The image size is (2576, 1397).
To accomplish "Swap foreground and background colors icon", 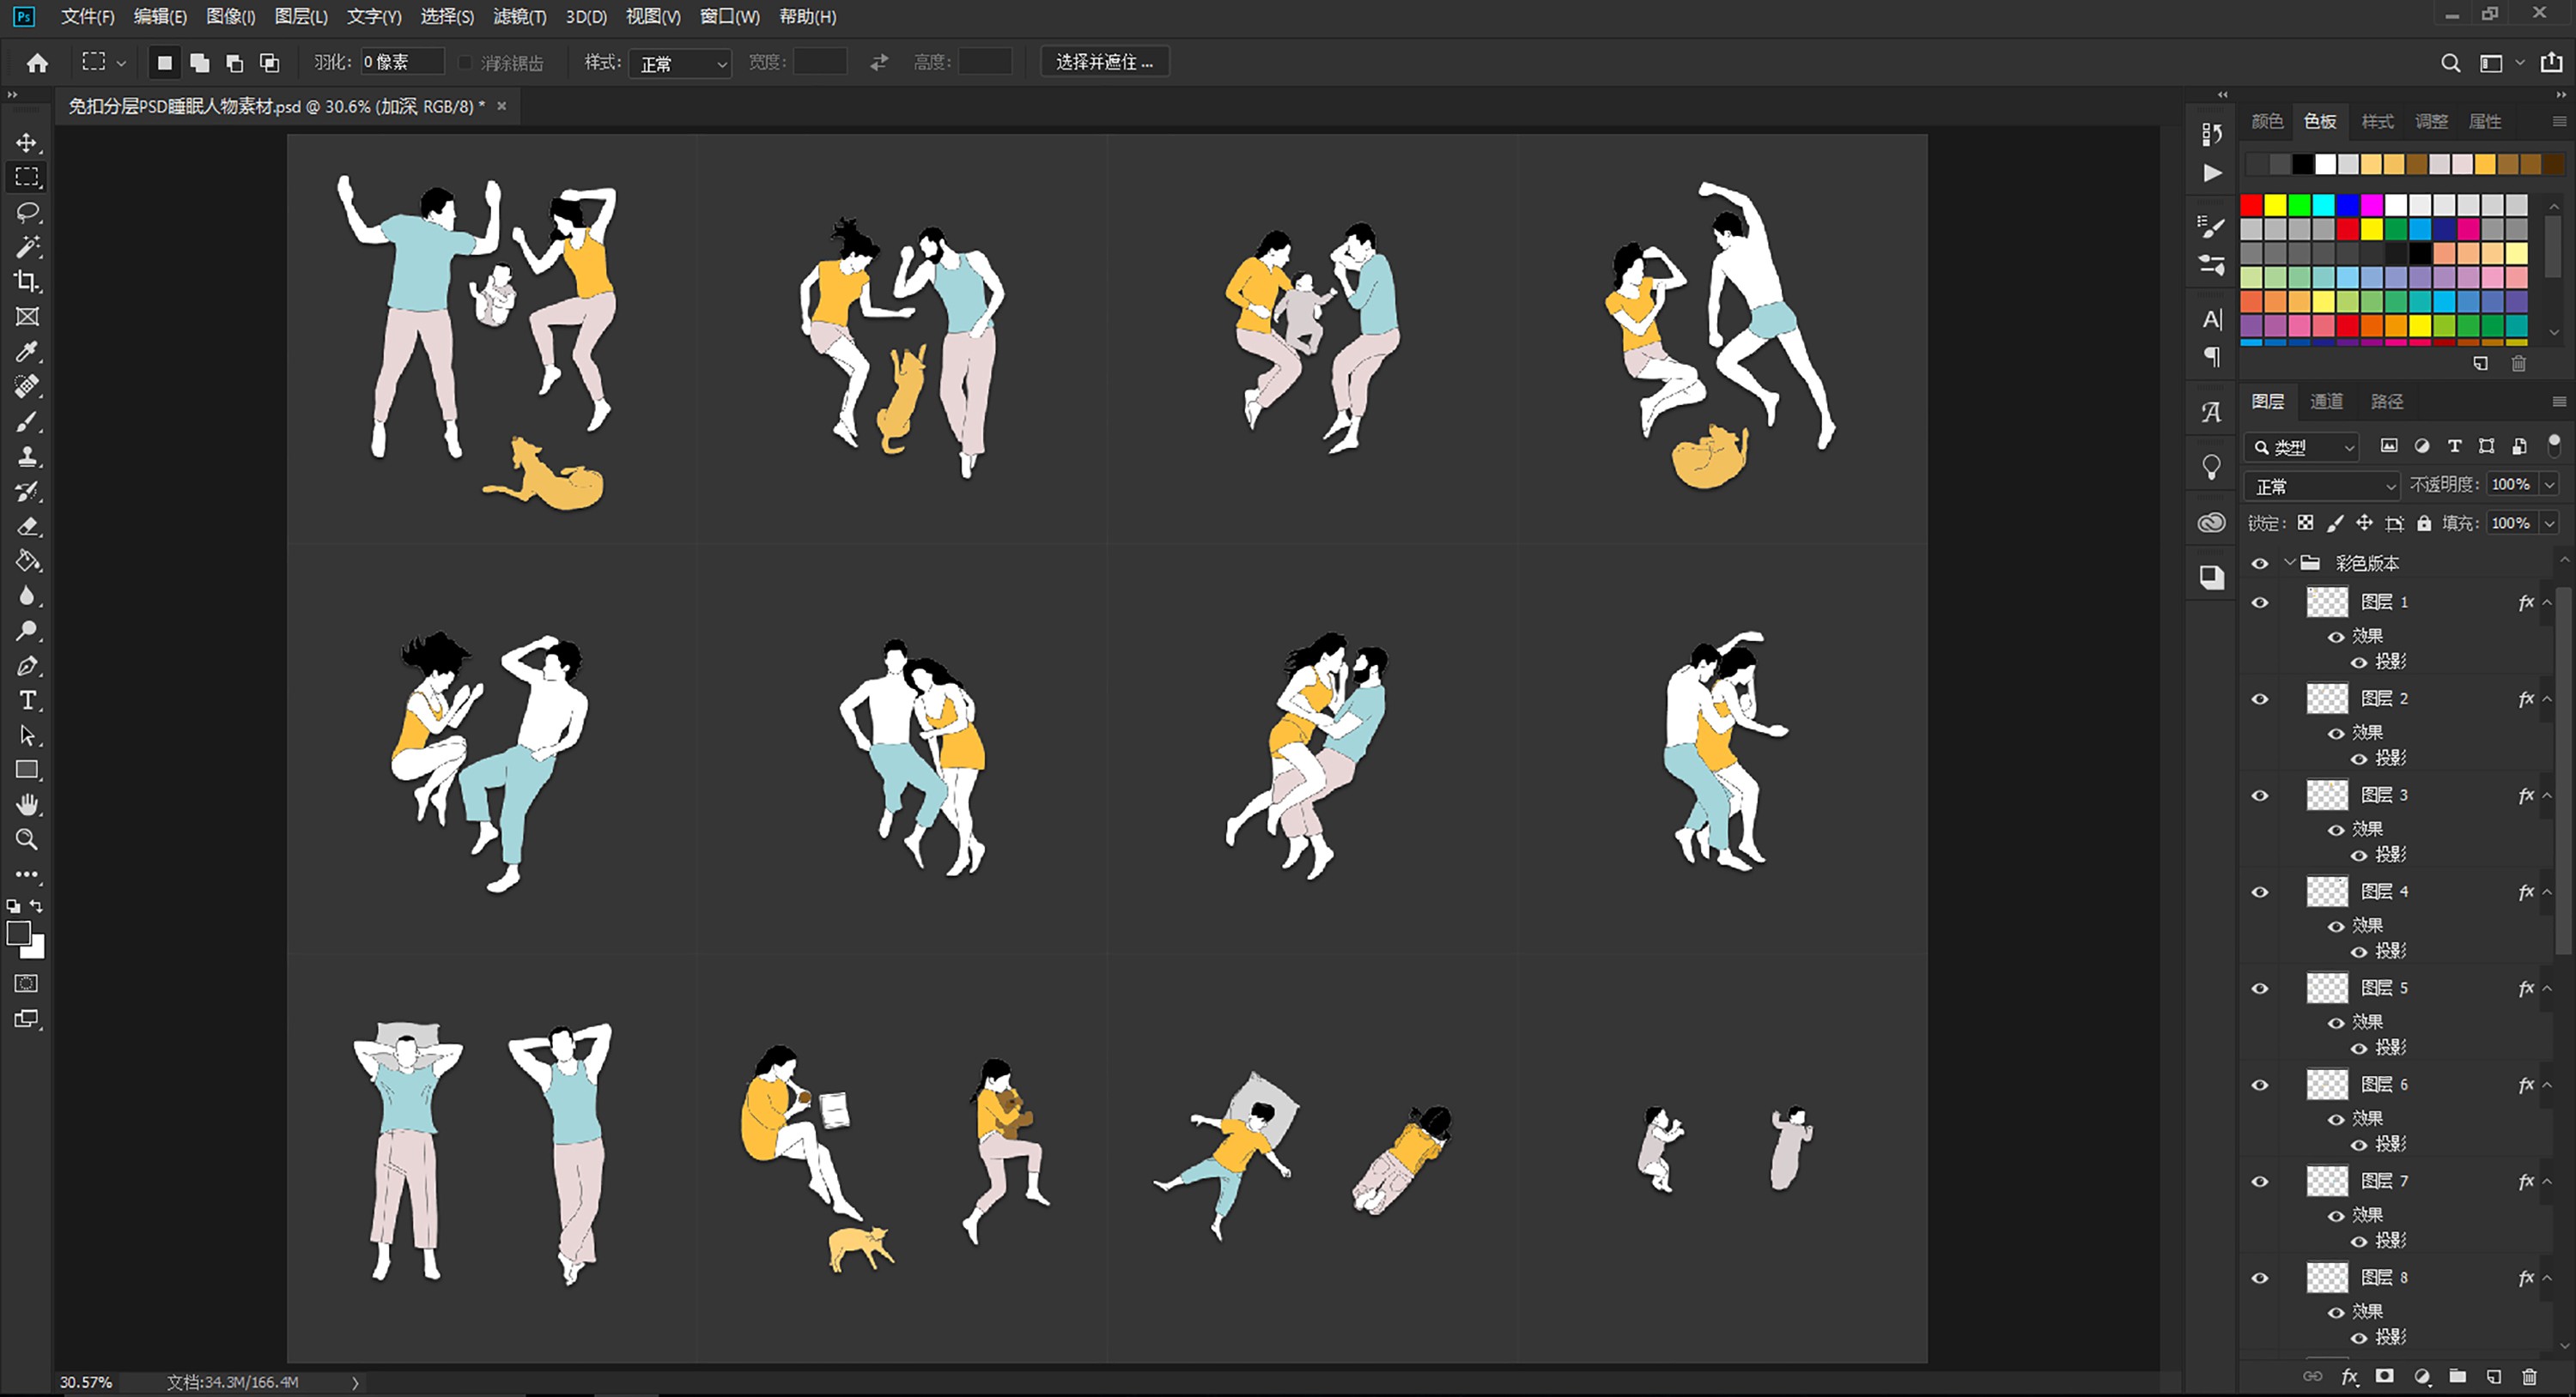I will 37,906.
